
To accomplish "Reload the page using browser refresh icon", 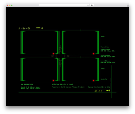I will [88, 5].
